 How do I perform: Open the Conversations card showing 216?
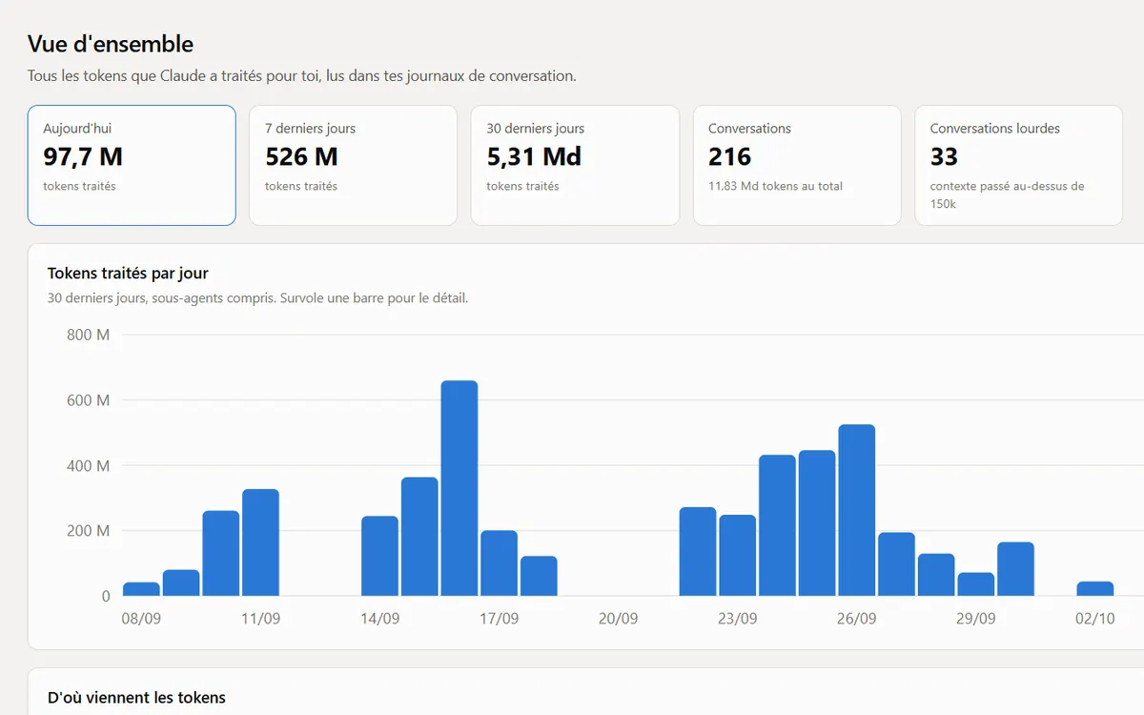[797, 165]
